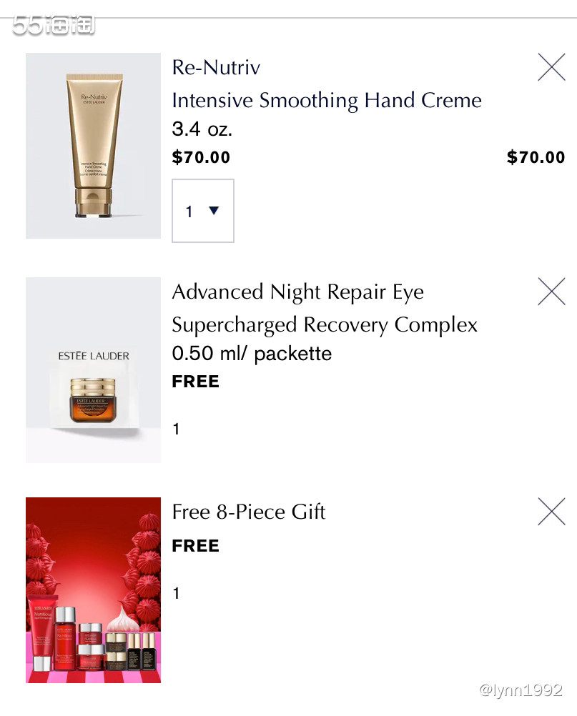Viewport: 577px width, 716px height.
Task: Click the 0.50 ml/ packette size text
Action: 252,354
